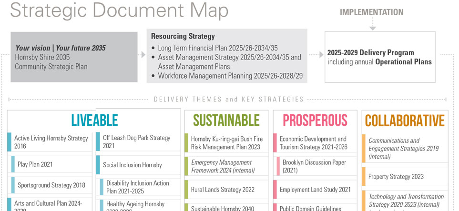459x211 pixels.
Task: Click 'Workforce Management Planning 2025/26-2028/29' bullet
Action: (x=230, y=76)
